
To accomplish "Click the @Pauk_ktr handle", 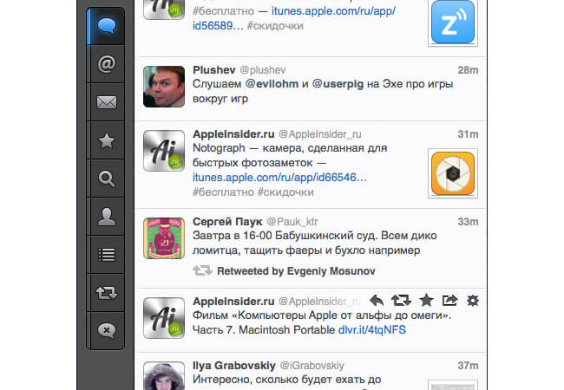I will coord(292,222).
